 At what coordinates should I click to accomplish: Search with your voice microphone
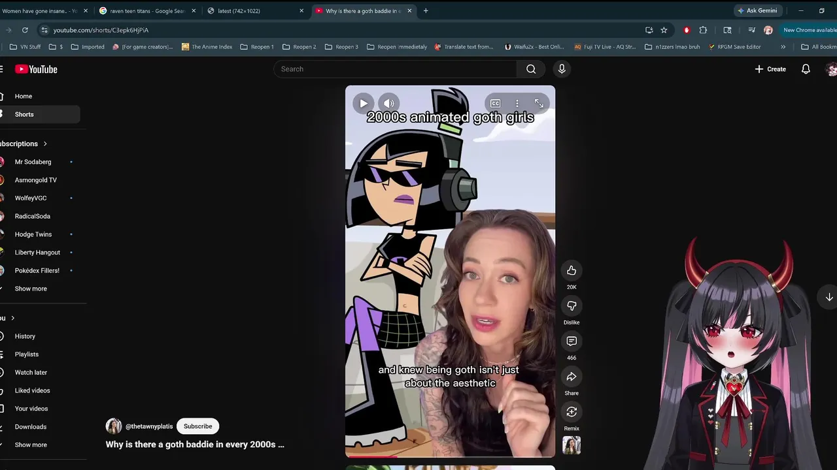pyautogui.click(x=562, y=69)
